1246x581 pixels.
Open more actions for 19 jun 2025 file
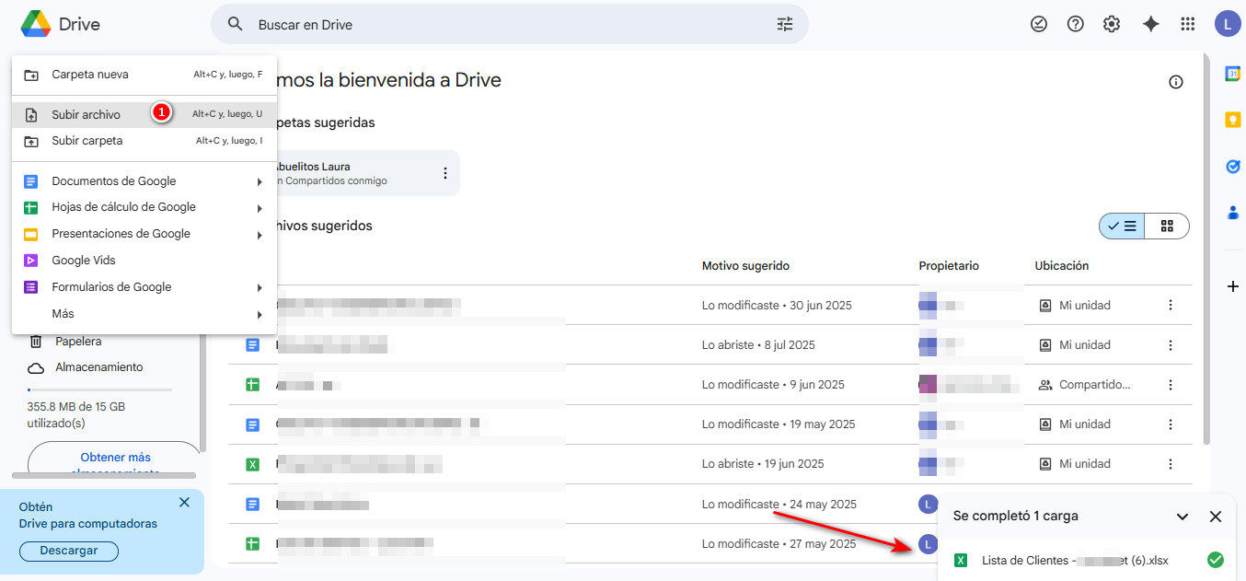tap(1171, 464)
